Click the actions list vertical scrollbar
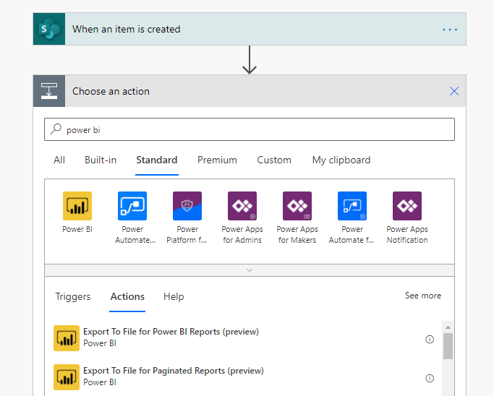The width and height of the screenshot is (494, 396). [448, 345]
